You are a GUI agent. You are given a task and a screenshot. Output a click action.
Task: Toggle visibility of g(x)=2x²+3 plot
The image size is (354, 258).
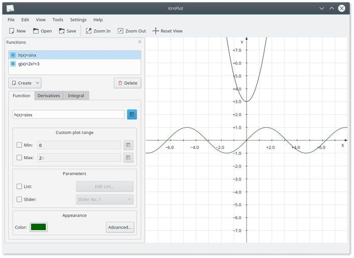(x=13, y=64)
